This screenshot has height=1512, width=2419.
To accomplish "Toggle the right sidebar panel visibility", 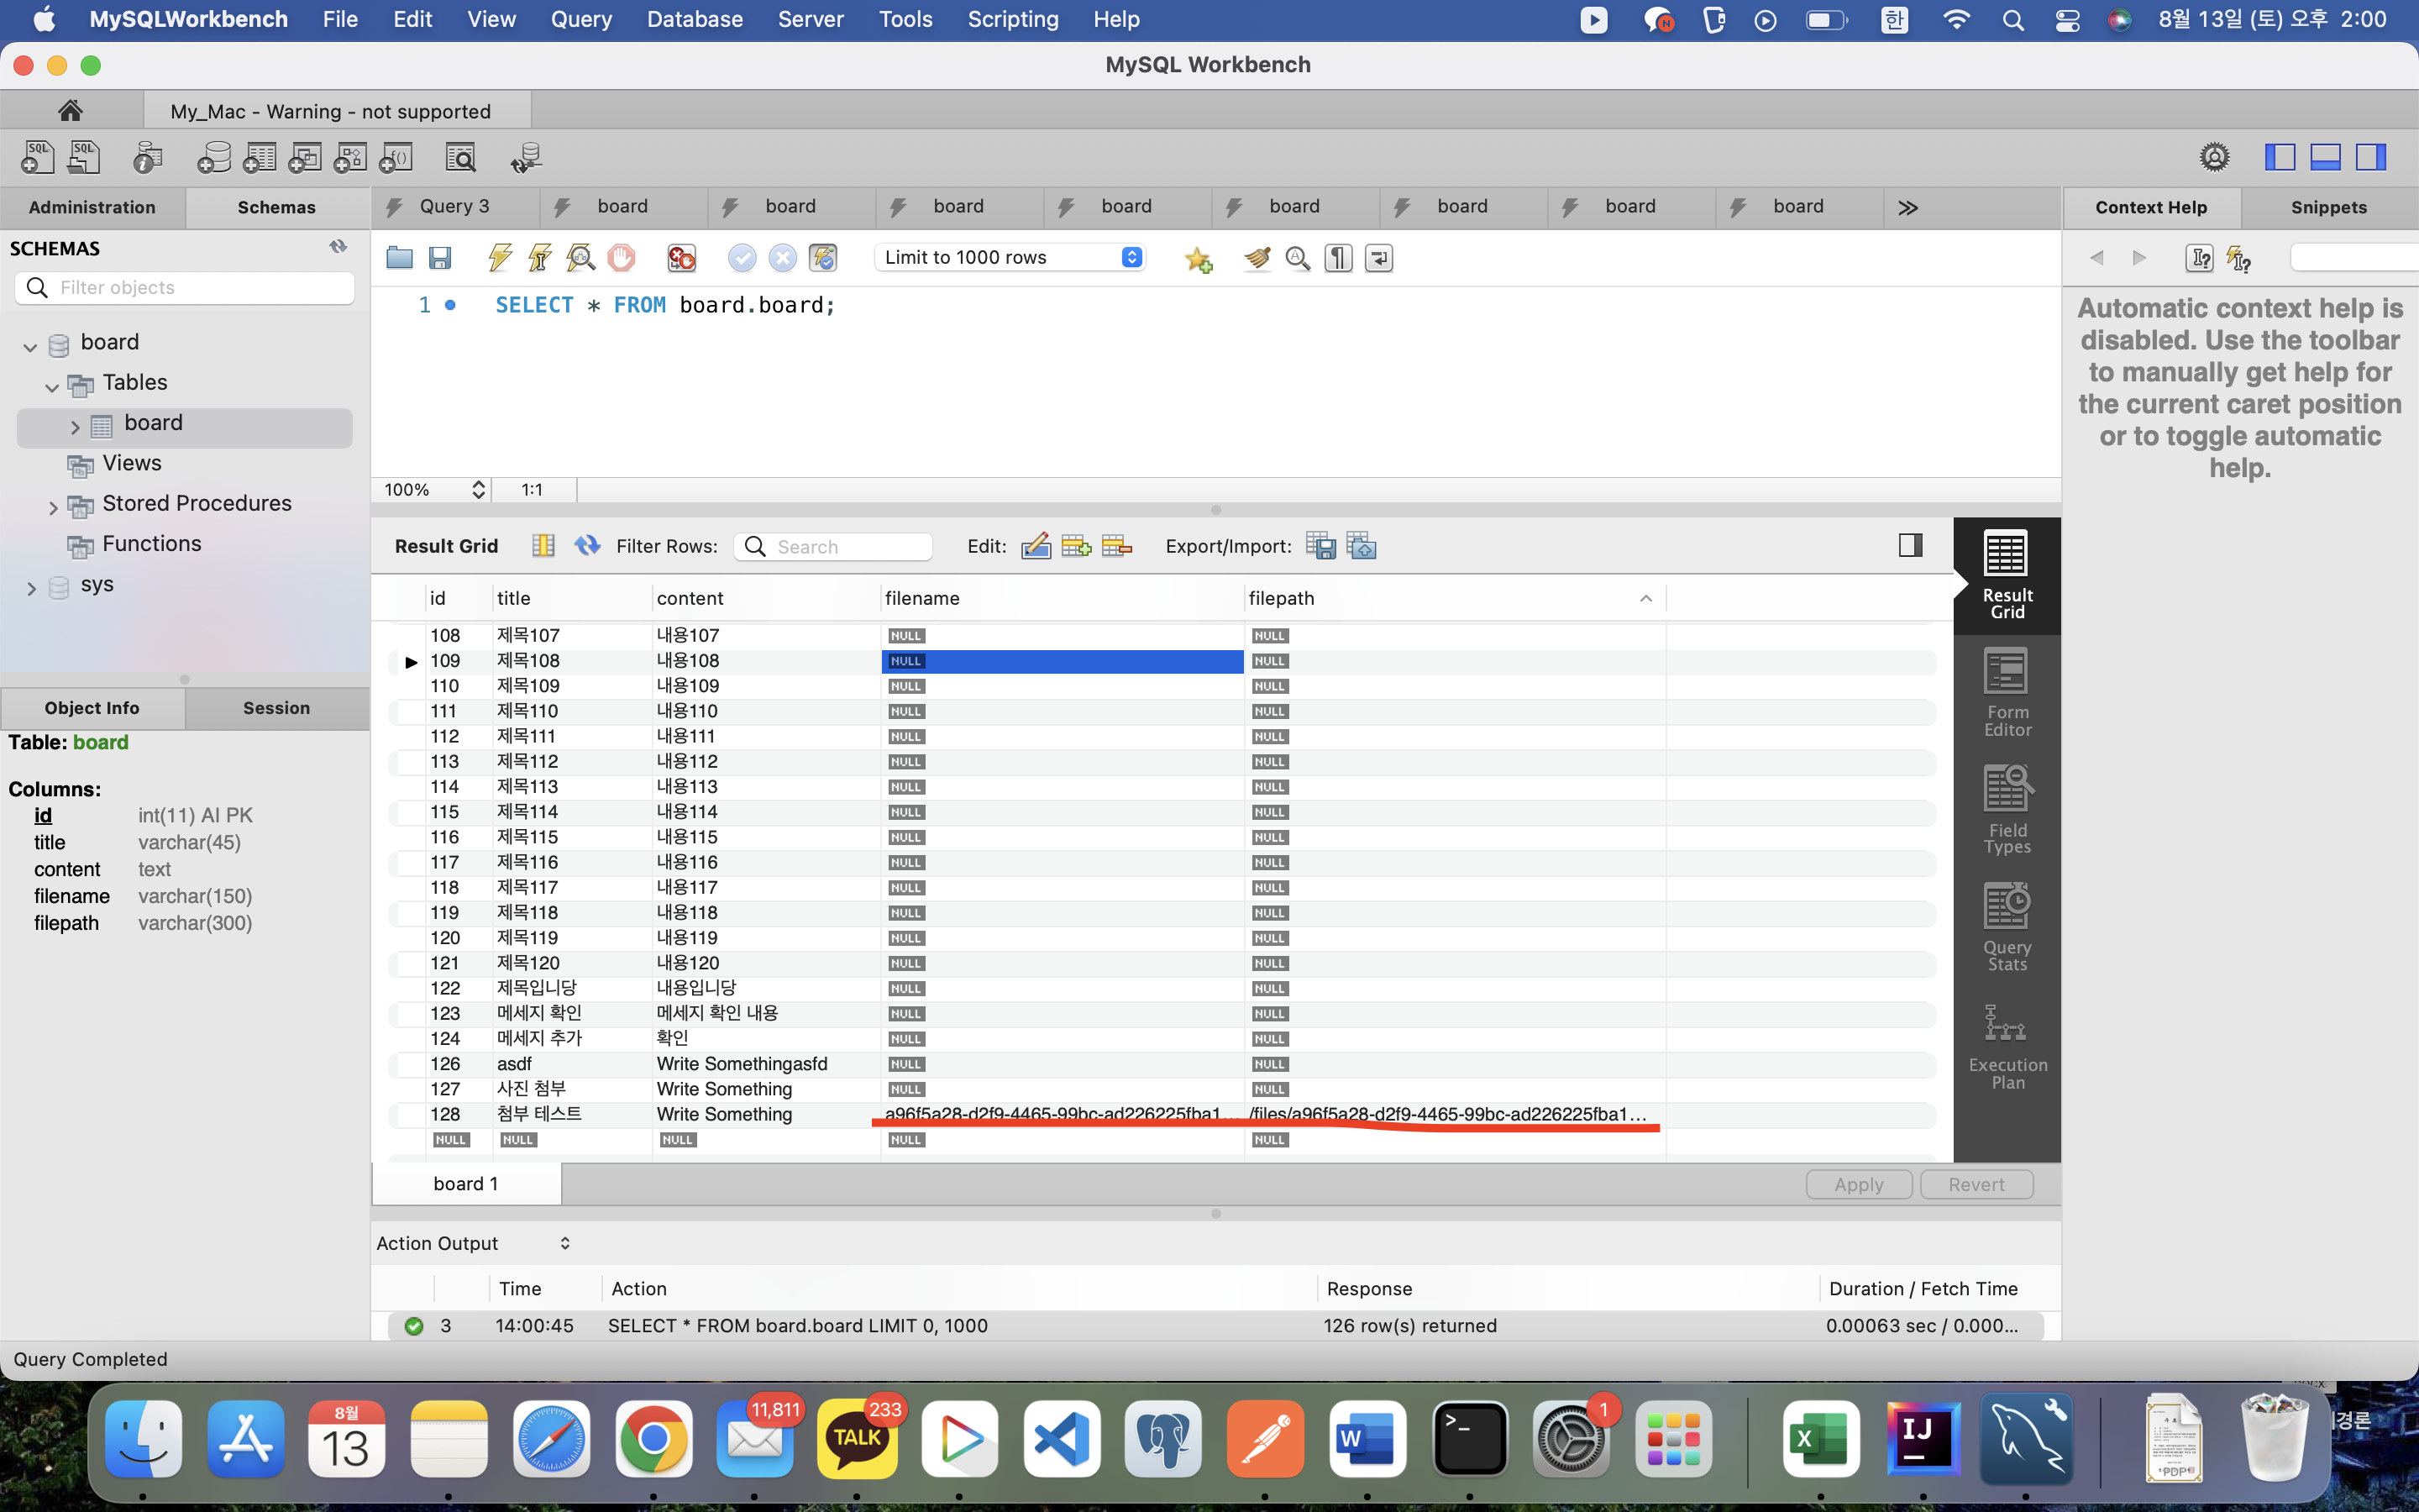I will coord(2371,157).
